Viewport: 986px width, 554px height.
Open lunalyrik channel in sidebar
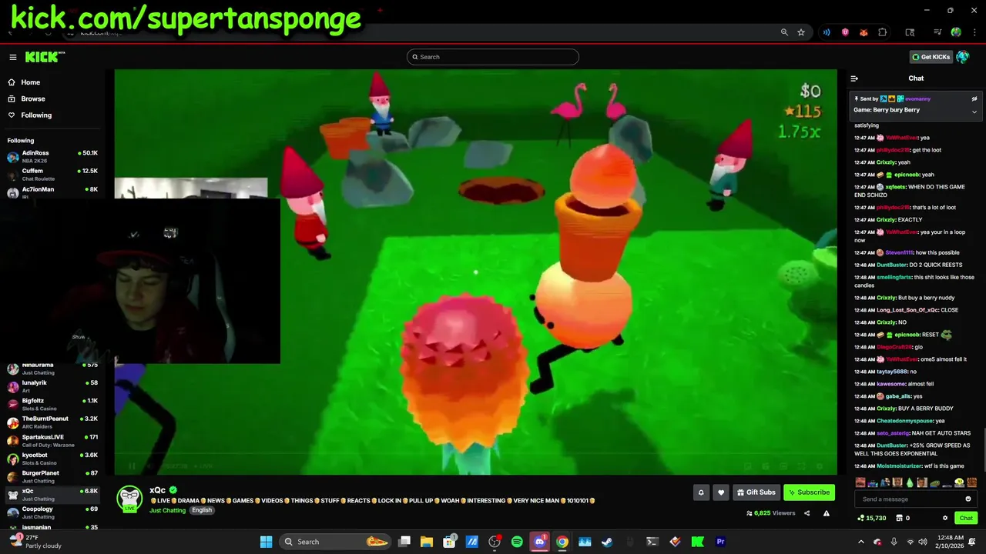pos(52,386)
